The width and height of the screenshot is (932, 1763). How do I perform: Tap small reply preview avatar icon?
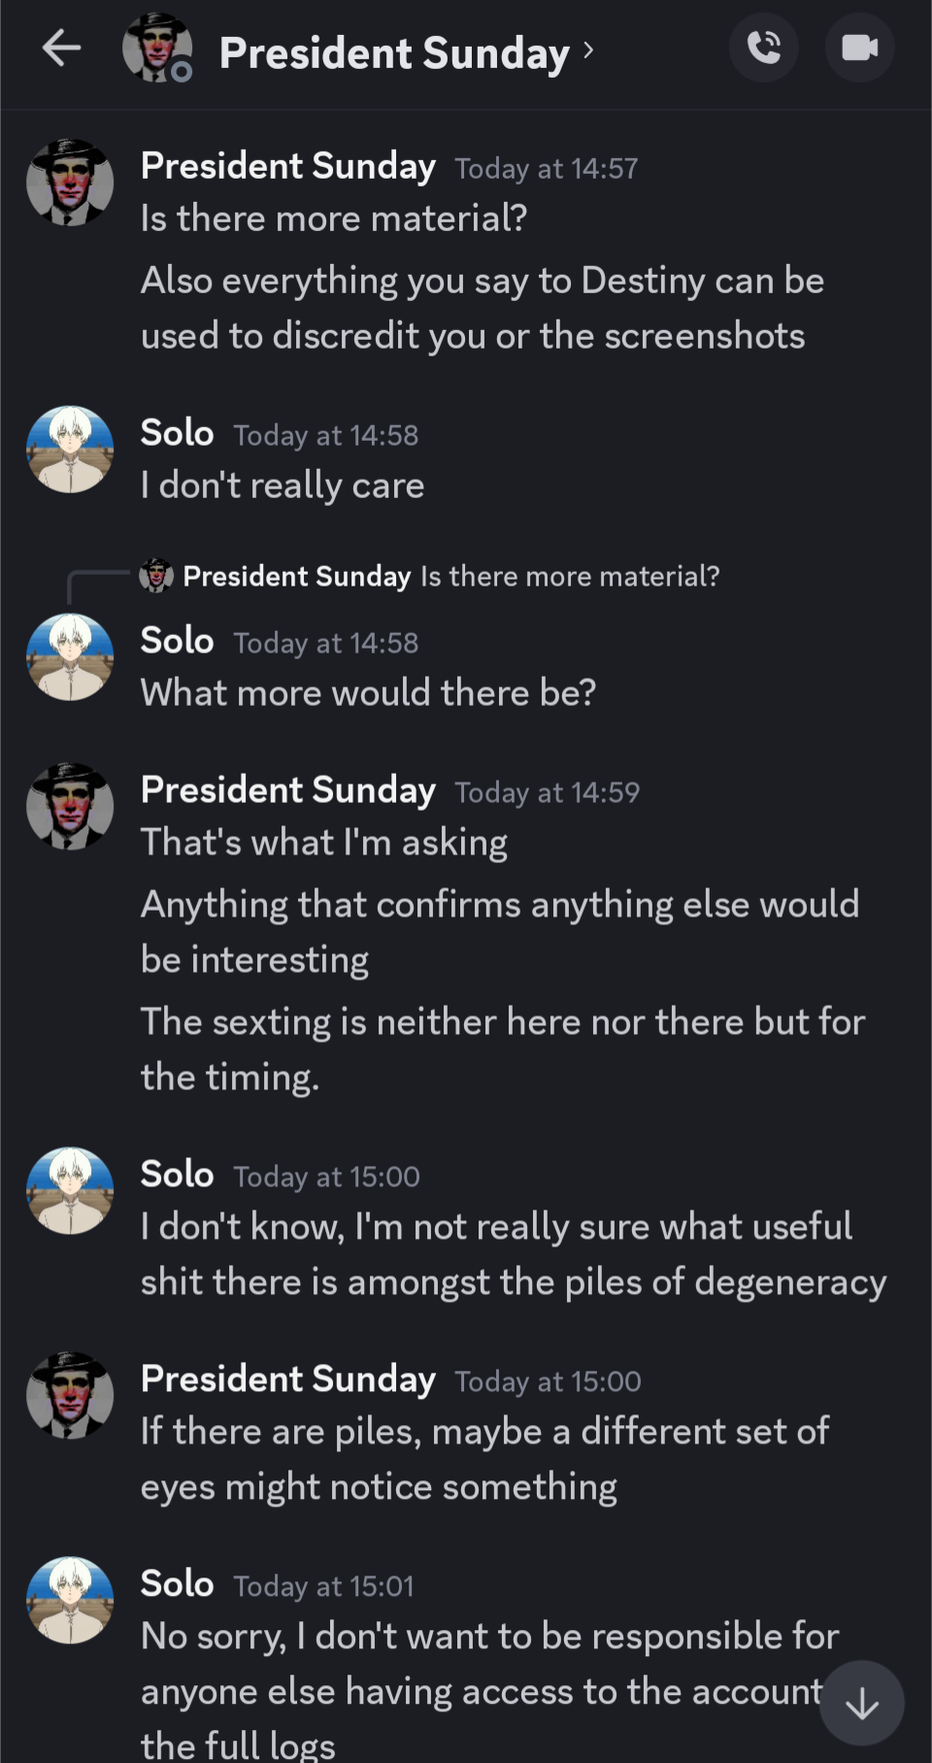tap(156, 576)
